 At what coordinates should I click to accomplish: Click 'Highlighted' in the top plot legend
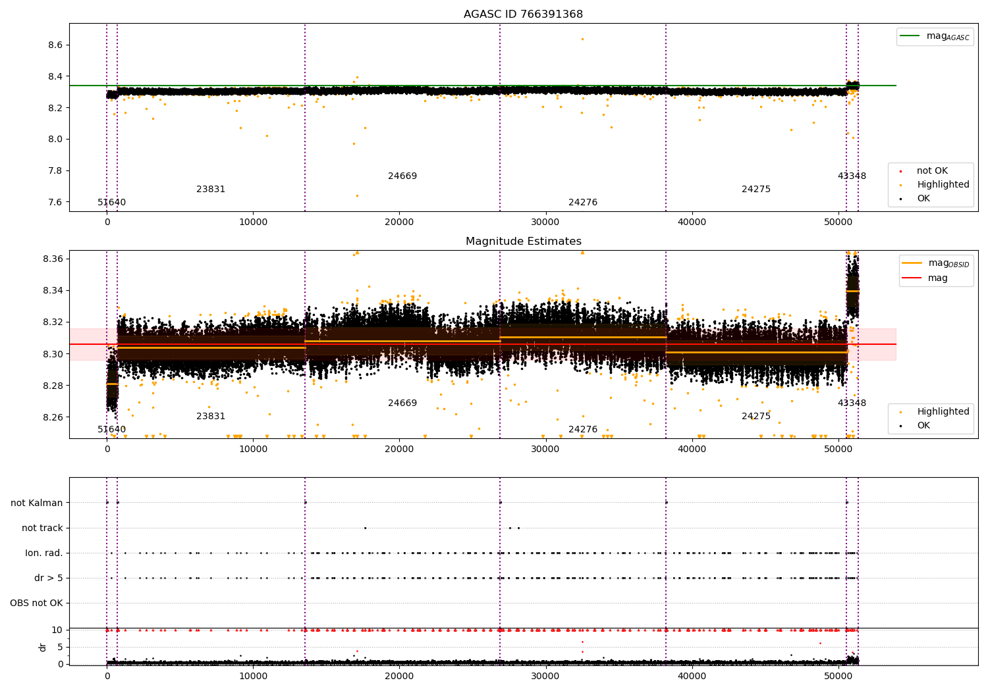[943, 185]
